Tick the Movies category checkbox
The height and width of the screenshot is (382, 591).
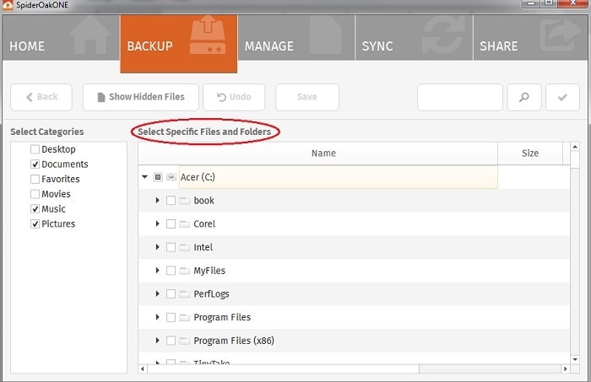(35, 194)
